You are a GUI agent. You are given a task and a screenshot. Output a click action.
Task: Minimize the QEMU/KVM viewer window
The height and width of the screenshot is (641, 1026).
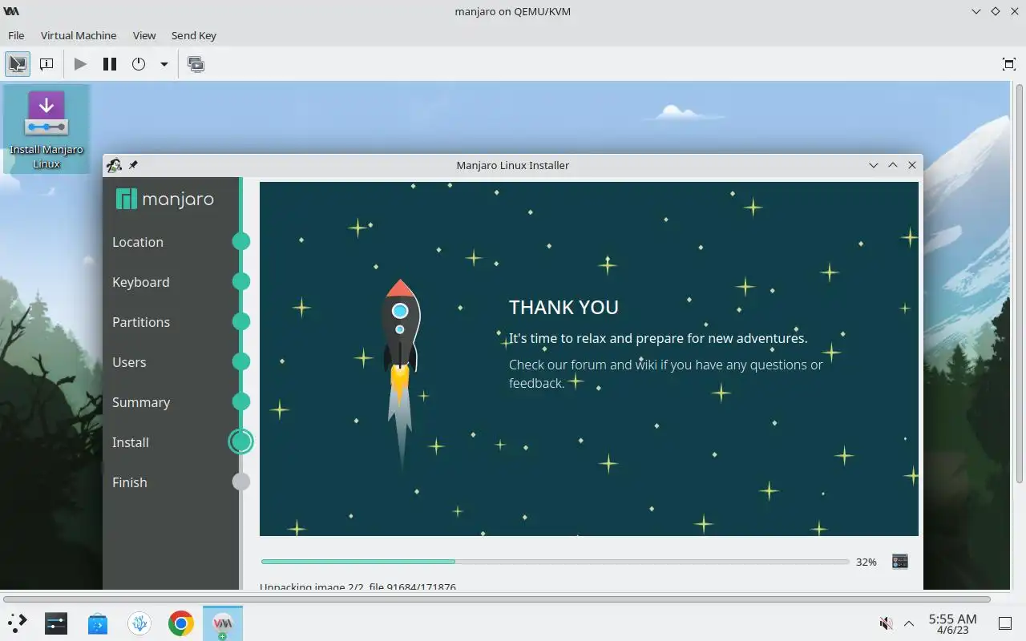[976, 11]
